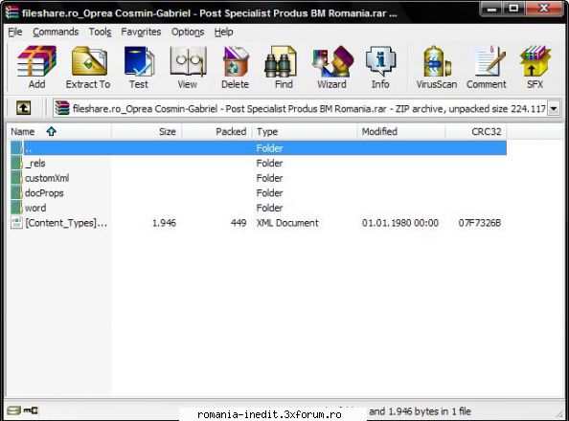Select the word folder name
The height and width of the screenshot is (421, 569).
(x=35, y=208)
